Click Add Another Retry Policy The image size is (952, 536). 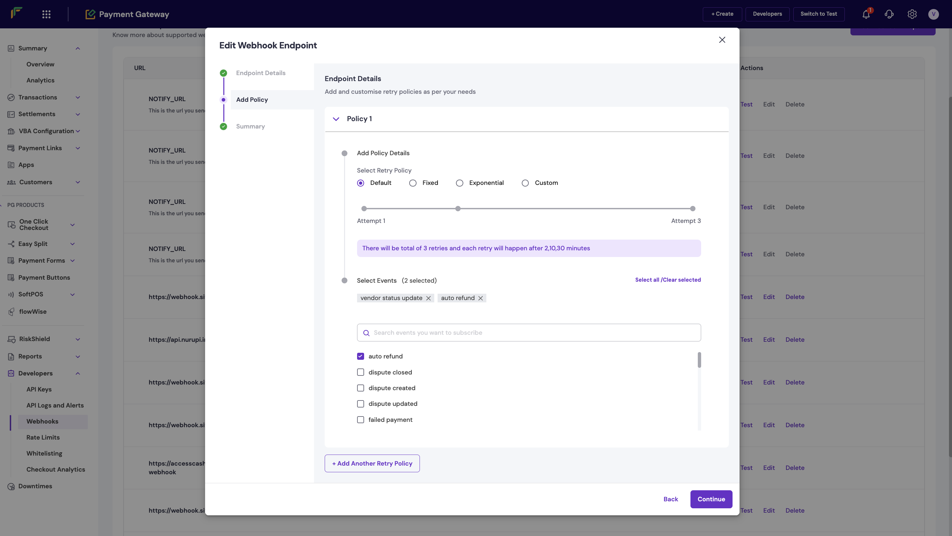pos(372,463)
